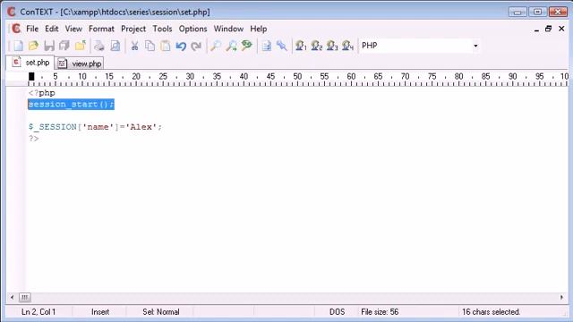
Task: Open the Tools menu
Action: click(162, 29)
